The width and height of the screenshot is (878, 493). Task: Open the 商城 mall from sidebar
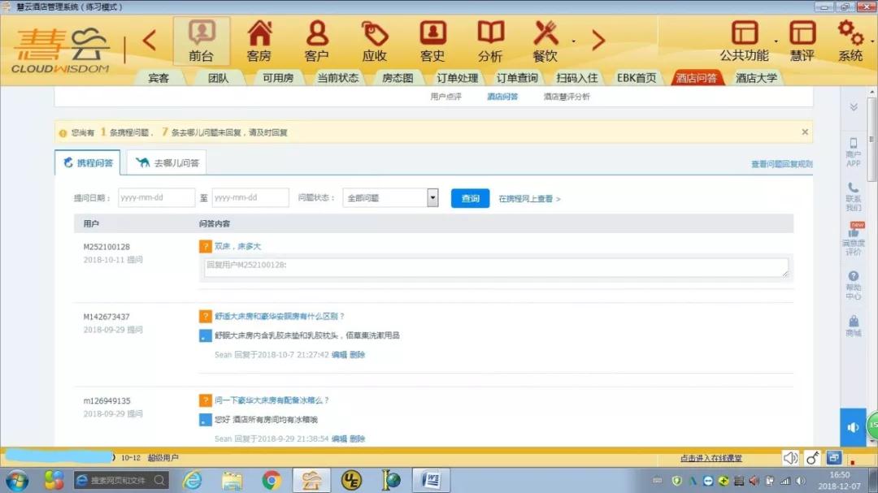coord(854,325)
